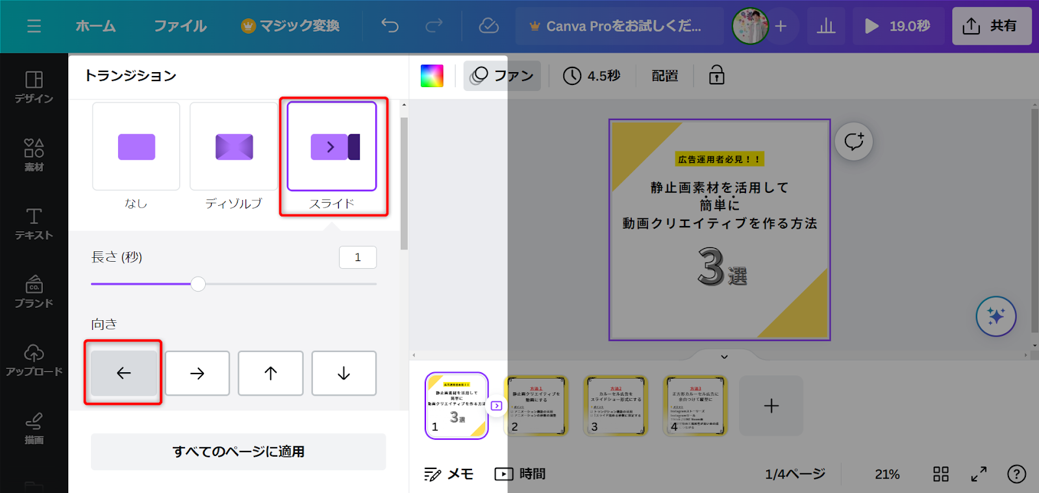The height and width of the screenshot is (493, 1039).
Task: Open the rainbow background color swatch
Action: tap(432, 76)
